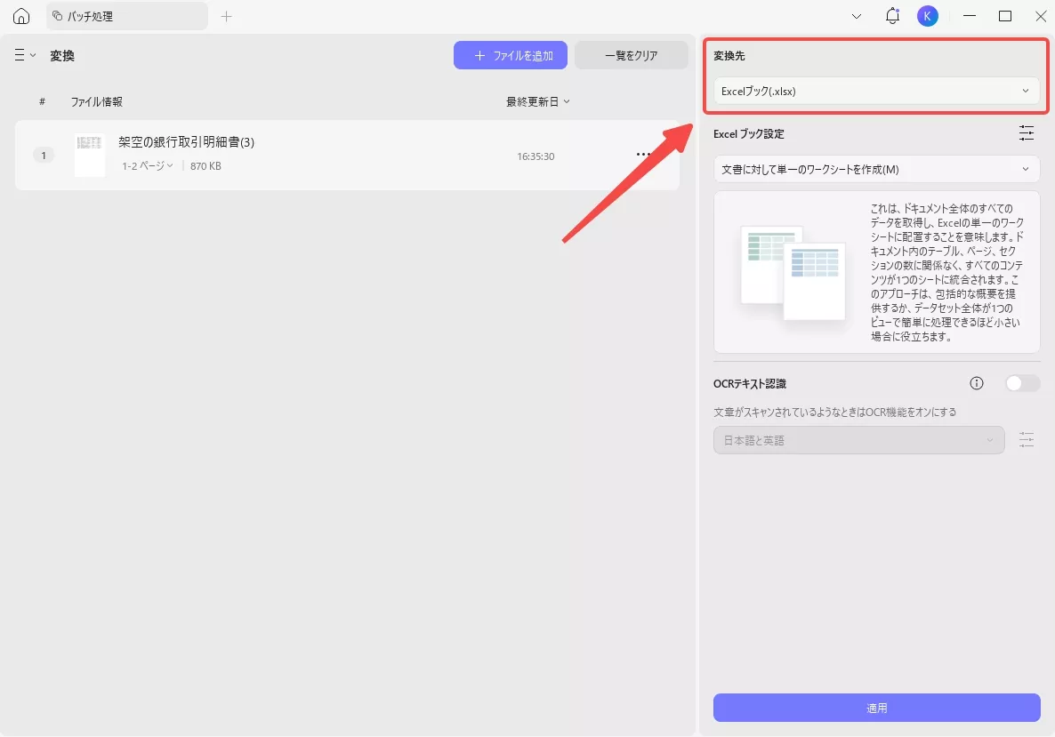Open the 最終更新日 sort dropdown
1055x737 pixels.
tap(536, 101)
